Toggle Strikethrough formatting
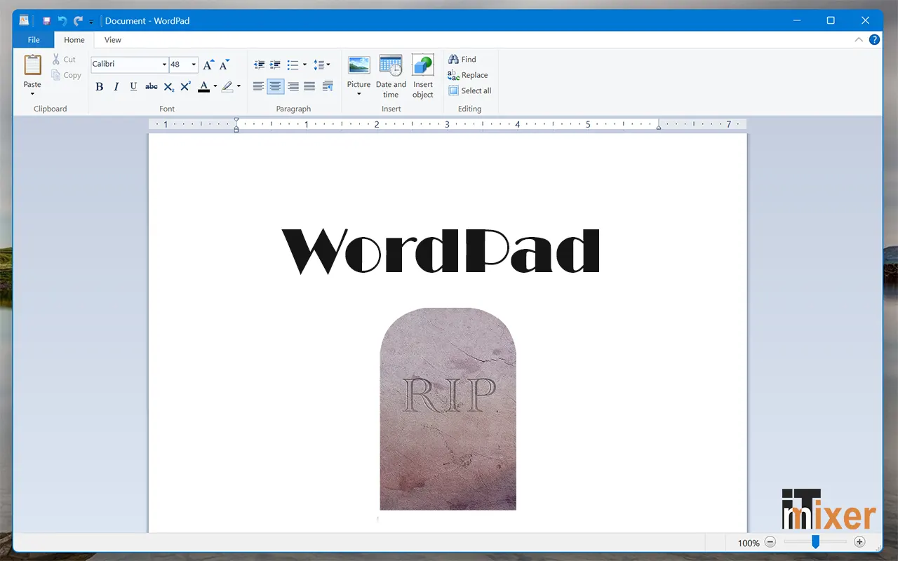The height and width of the screenshot is (561, 898). coord(152,86)
